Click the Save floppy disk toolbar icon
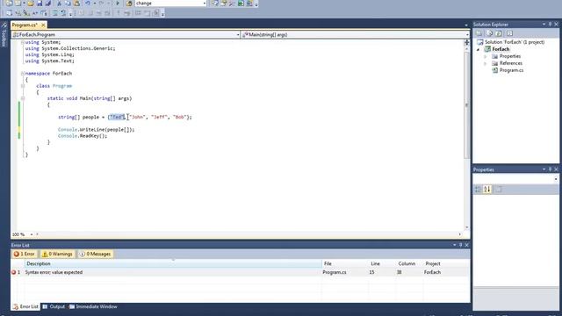 pos(40,4)
